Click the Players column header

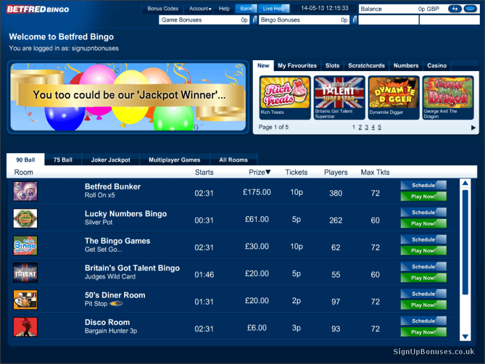tap(336, 172)
